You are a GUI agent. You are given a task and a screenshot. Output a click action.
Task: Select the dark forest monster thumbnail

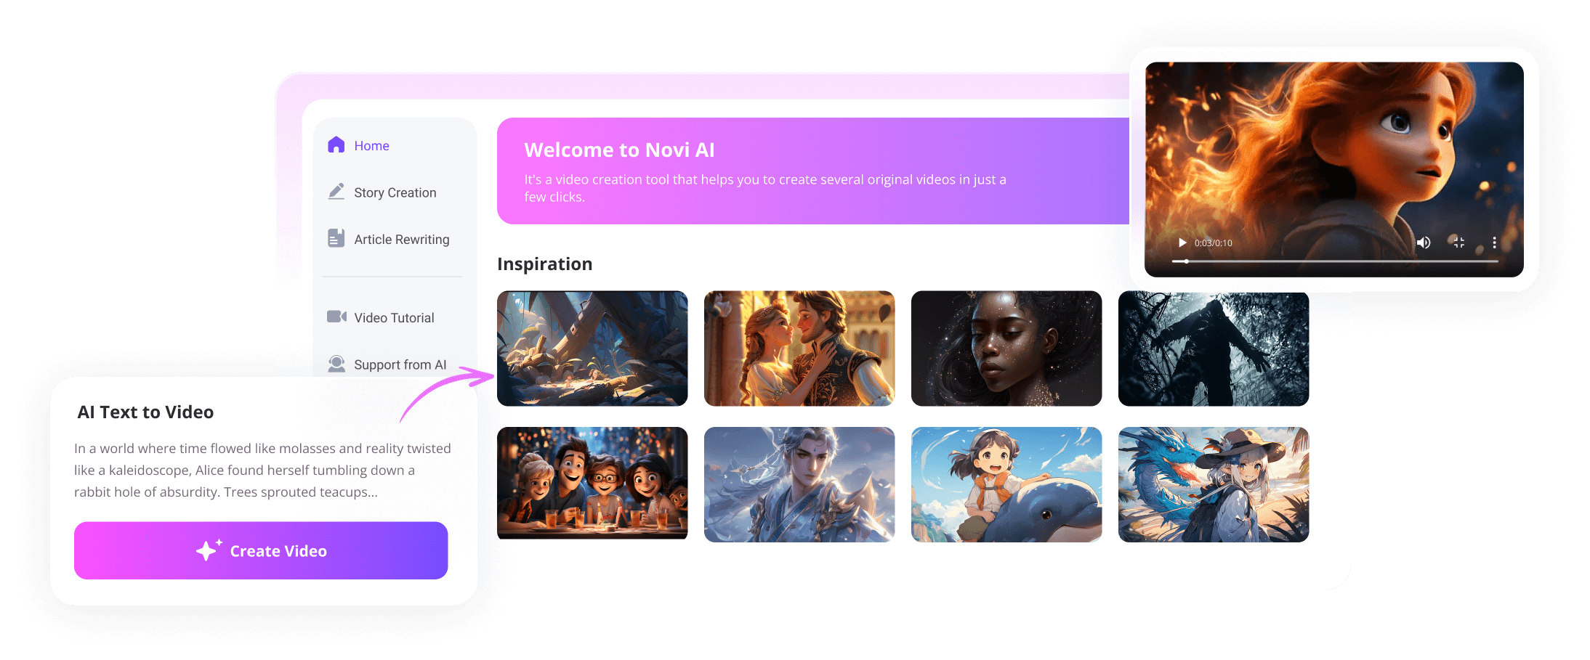(1214, 349)
